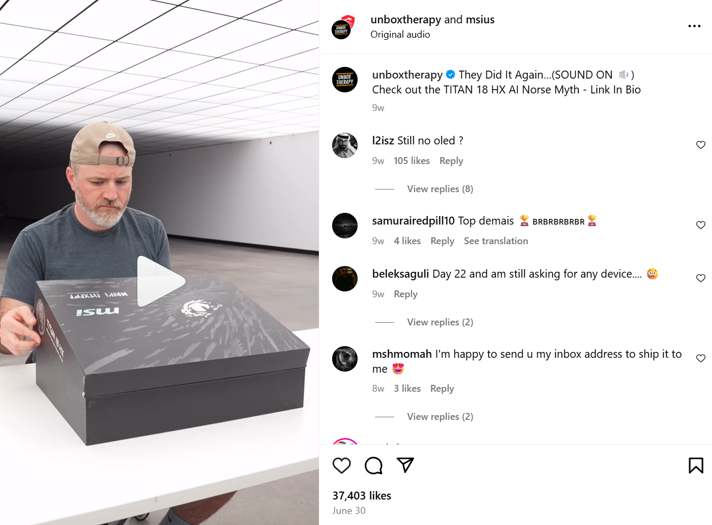Image resolution: width=712 pixels, height=525 pixels.
Task: Open unboxtherapy profile in header
Action: point(406,20)
